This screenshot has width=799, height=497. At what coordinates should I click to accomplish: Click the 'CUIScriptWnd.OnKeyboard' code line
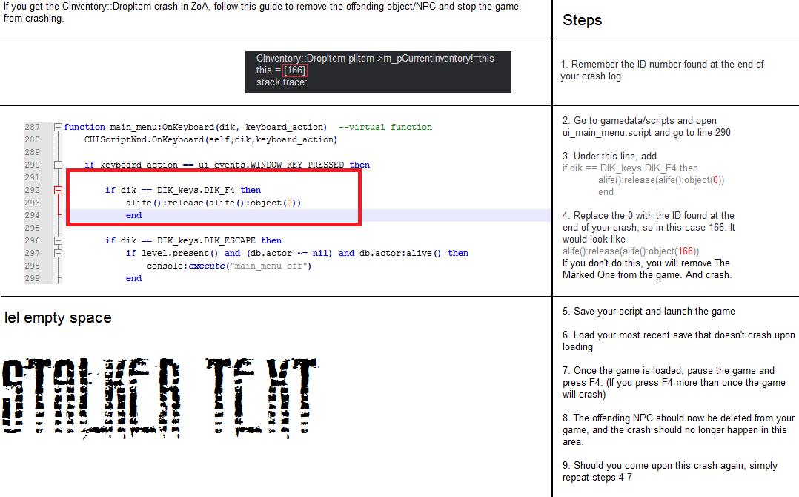pyautogui.click(x=211, y=139)
